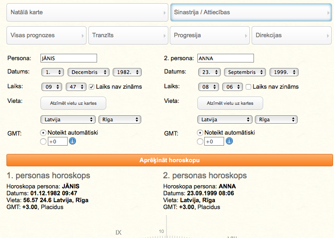Click person 1 'Atzīmēt vietu uz kartes' button

coord(73,103)
